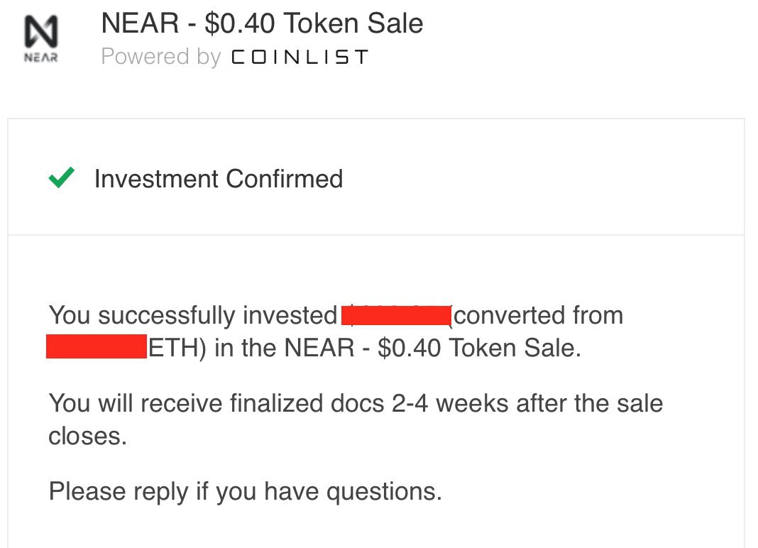Click 'ETH) in the NEAR' text line

coord(251,348)
